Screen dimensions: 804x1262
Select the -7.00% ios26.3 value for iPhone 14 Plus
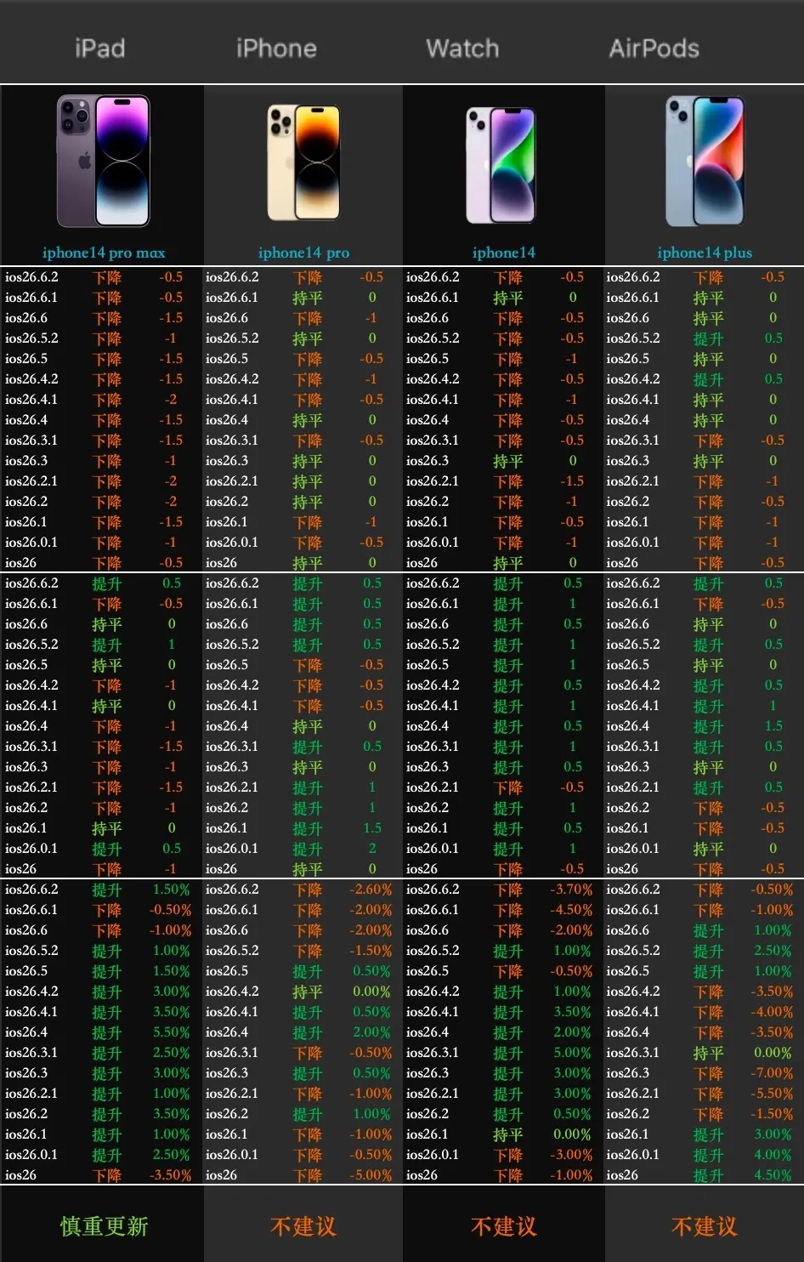tap(772, 1073)
